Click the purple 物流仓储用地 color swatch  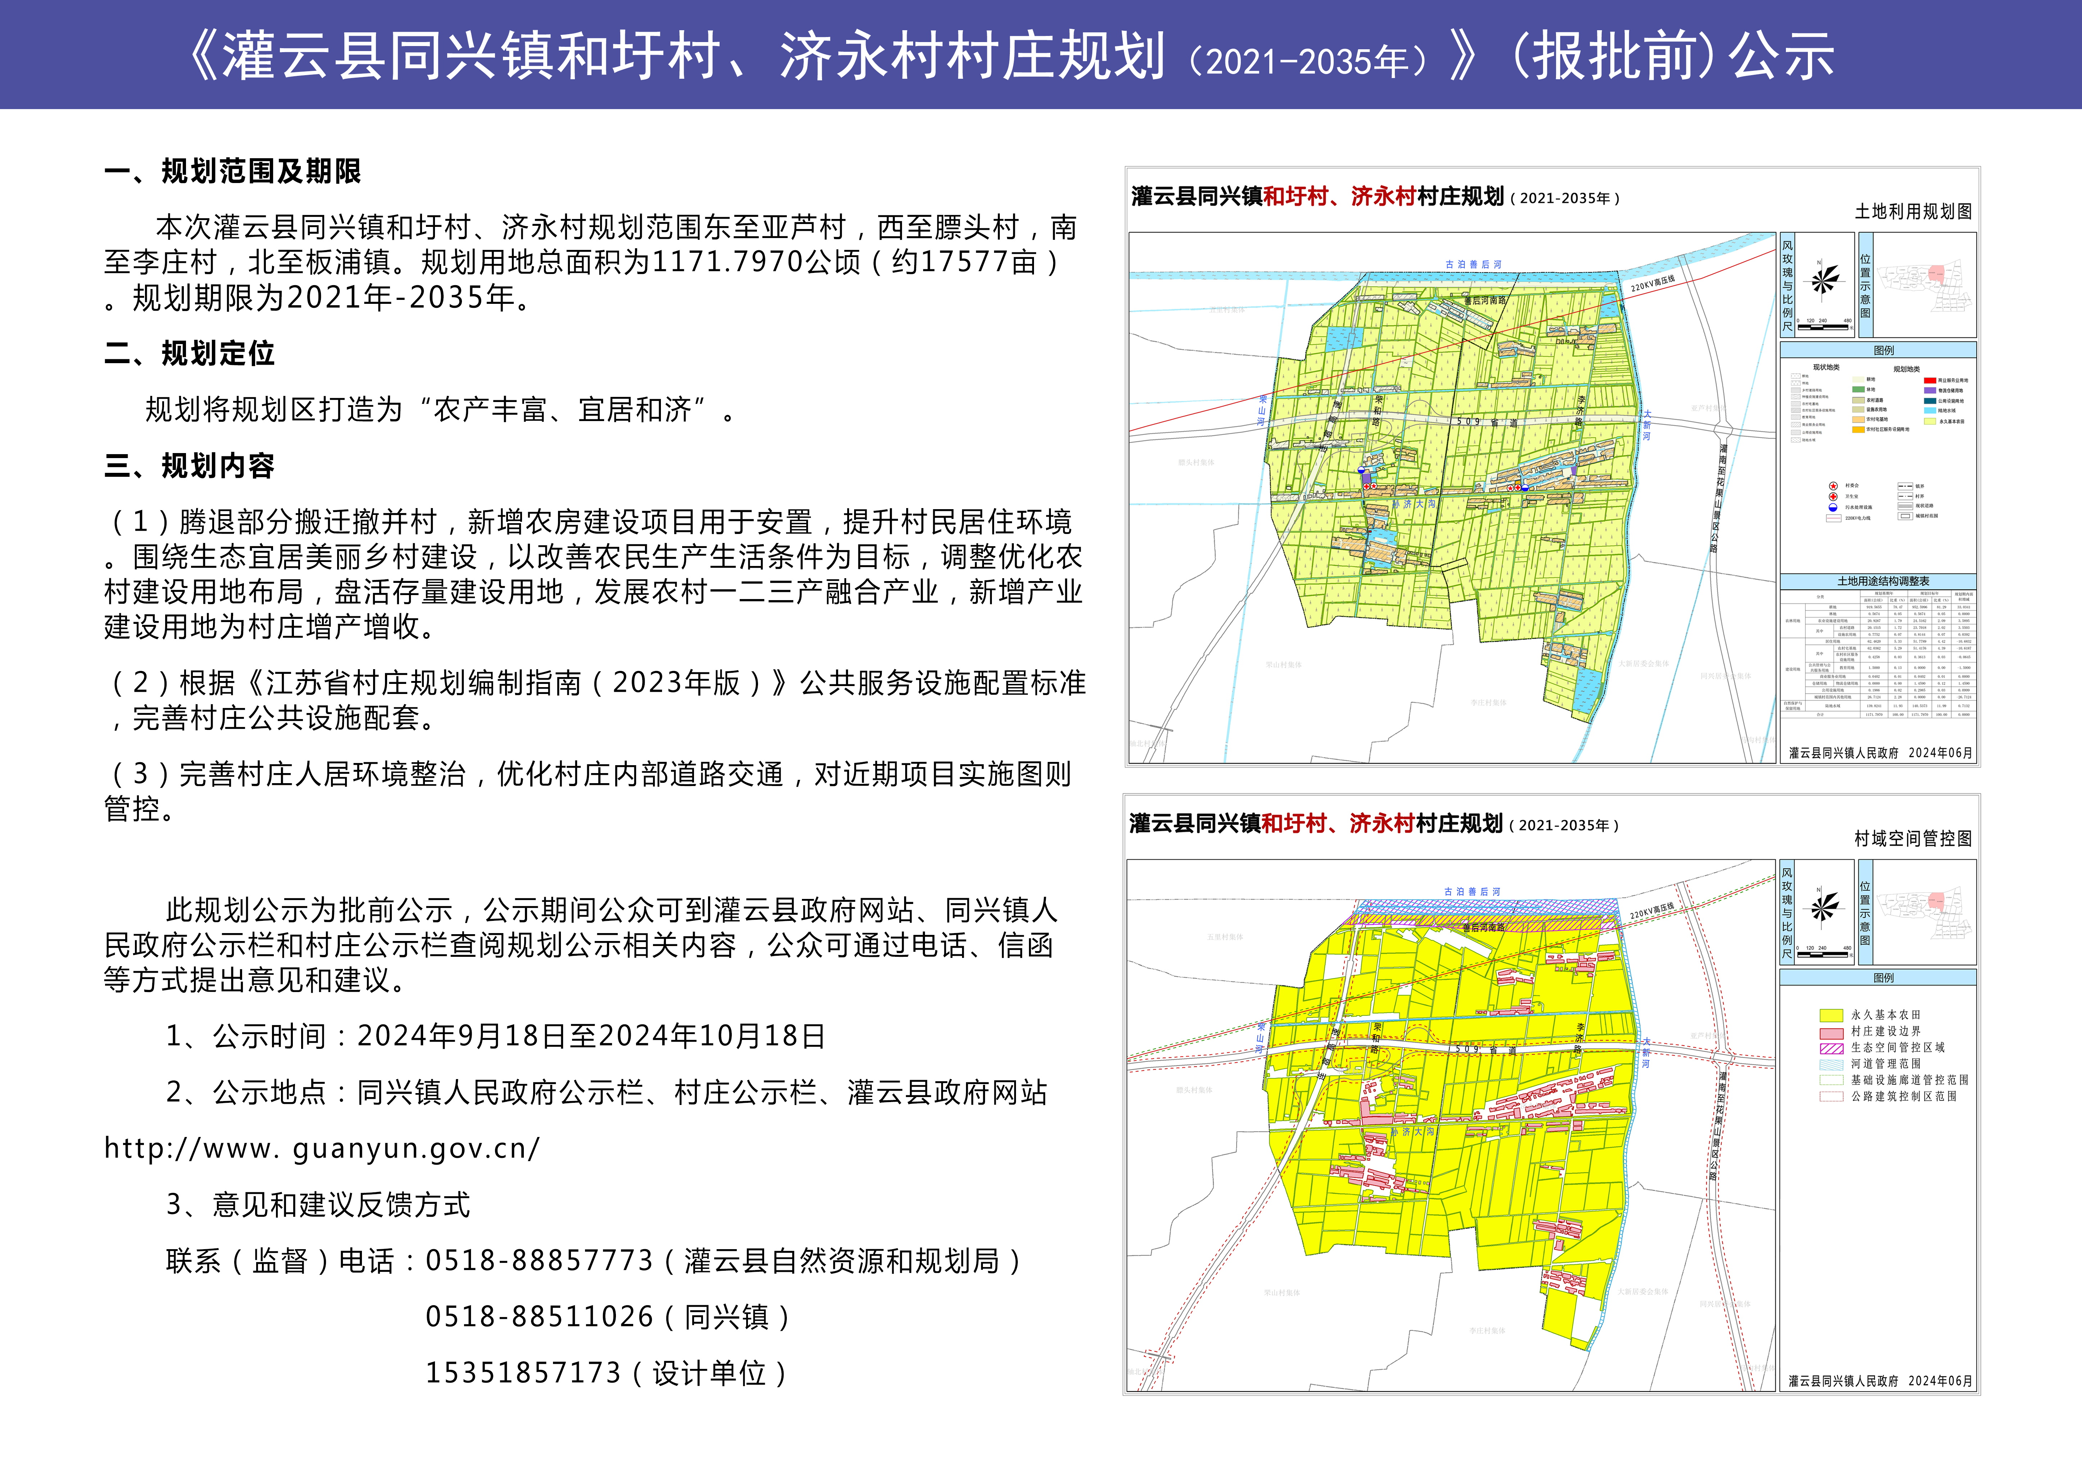1931,390
